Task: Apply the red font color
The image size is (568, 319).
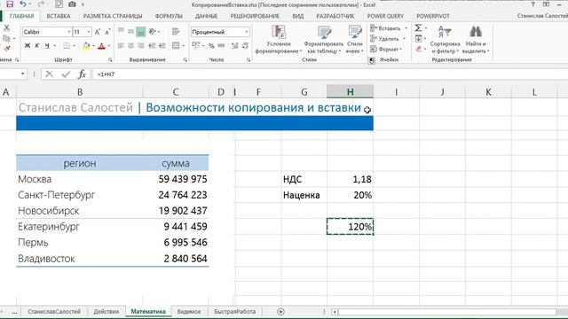Action: pos(101,46)
